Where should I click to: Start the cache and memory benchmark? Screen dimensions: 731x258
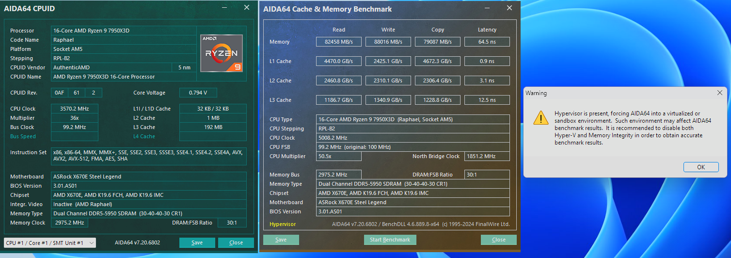pos(390,240)
